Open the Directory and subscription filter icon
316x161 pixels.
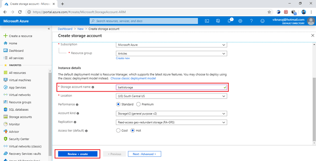point(218,21)
